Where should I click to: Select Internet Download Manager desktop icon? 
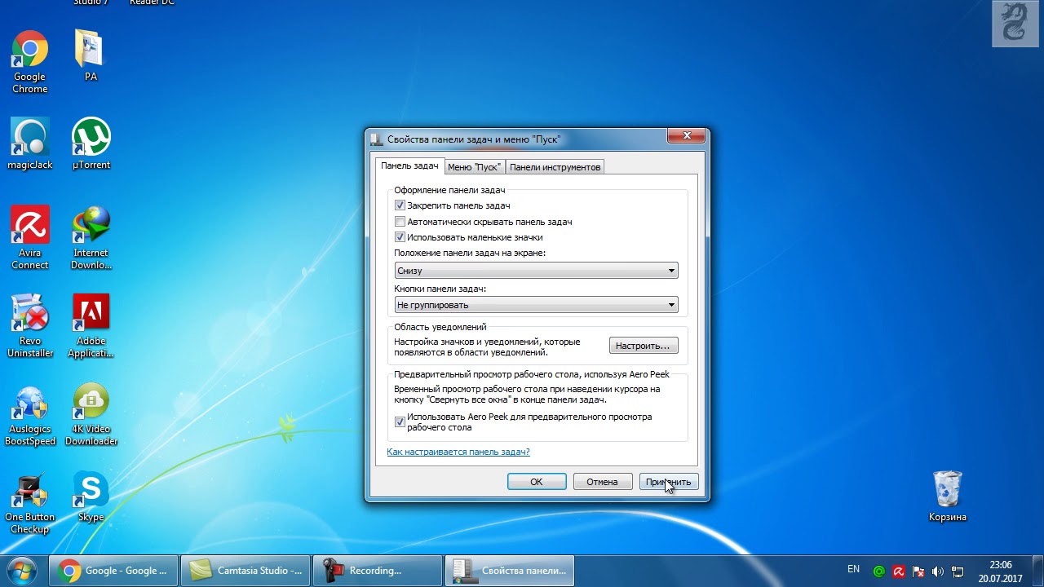(x=91, y=238)
